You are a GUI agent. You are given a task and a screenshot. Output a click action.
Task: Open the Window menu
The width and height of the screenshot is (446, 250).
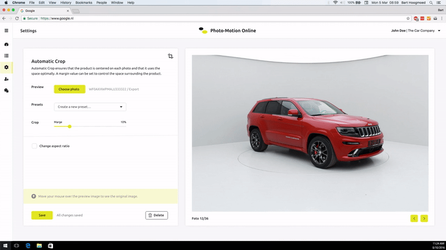(x=117, y=3)
